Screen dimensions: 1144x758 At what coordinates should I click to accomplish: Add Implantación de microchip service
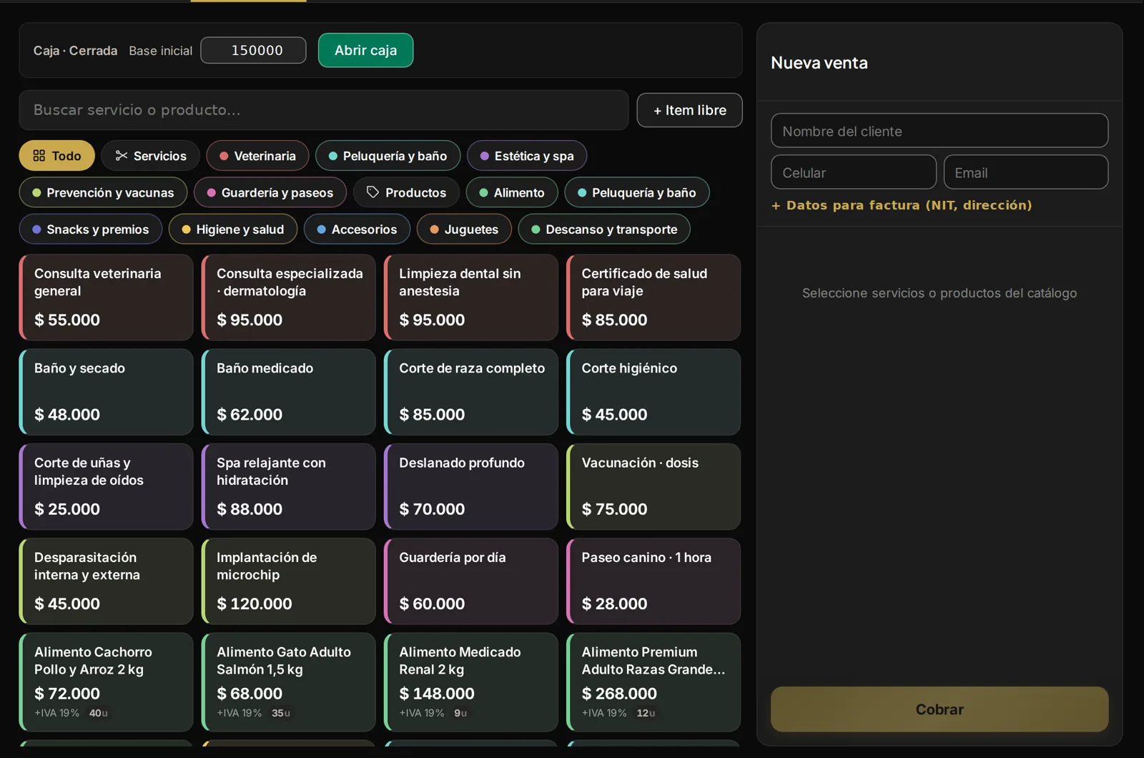coord(288,581)
